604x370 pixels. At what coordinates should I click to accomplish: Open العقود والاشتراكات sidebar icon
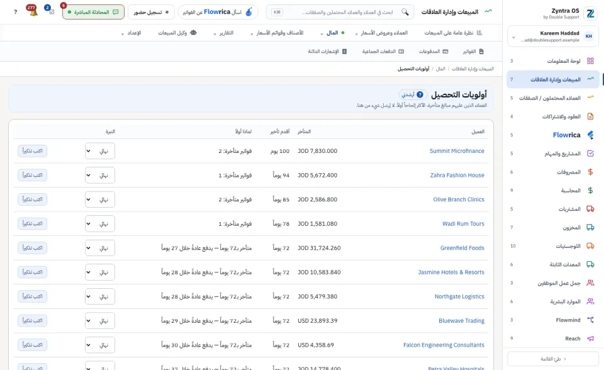coord(590,116)
